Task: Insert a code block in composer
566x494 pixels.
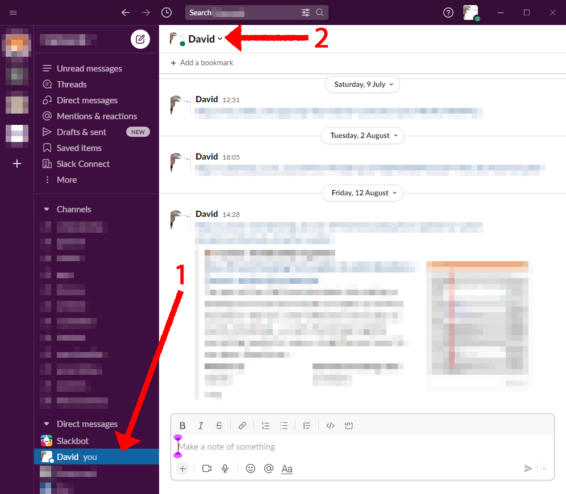Action: pos(349,425)
